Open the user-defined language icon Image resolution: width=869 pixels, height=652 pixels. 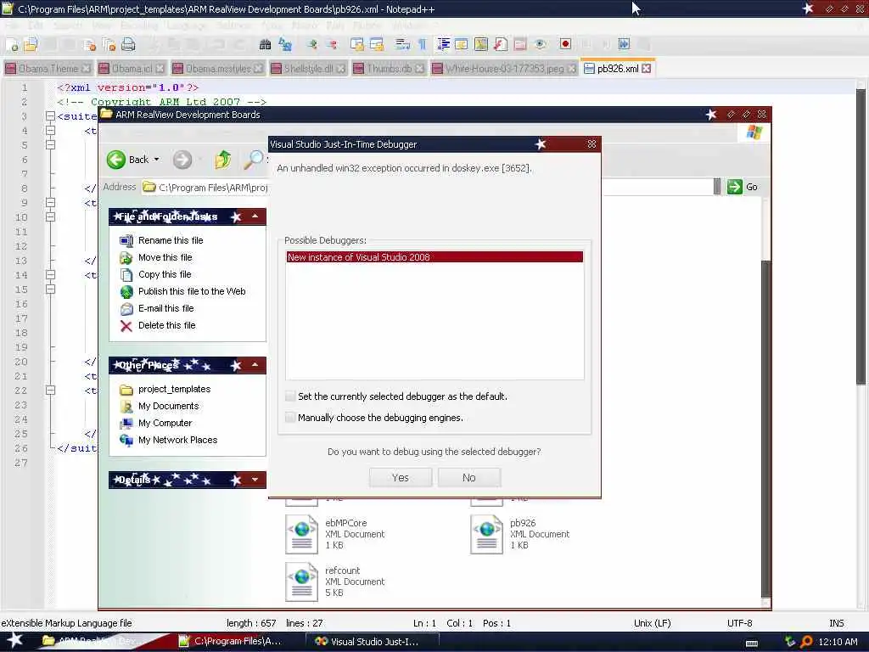pyautogui.click(x=462, y=45)
